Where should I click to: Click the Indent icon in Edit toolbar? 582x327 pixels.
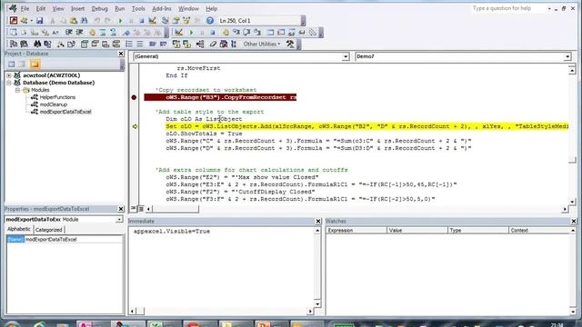[x=69, y=33]
